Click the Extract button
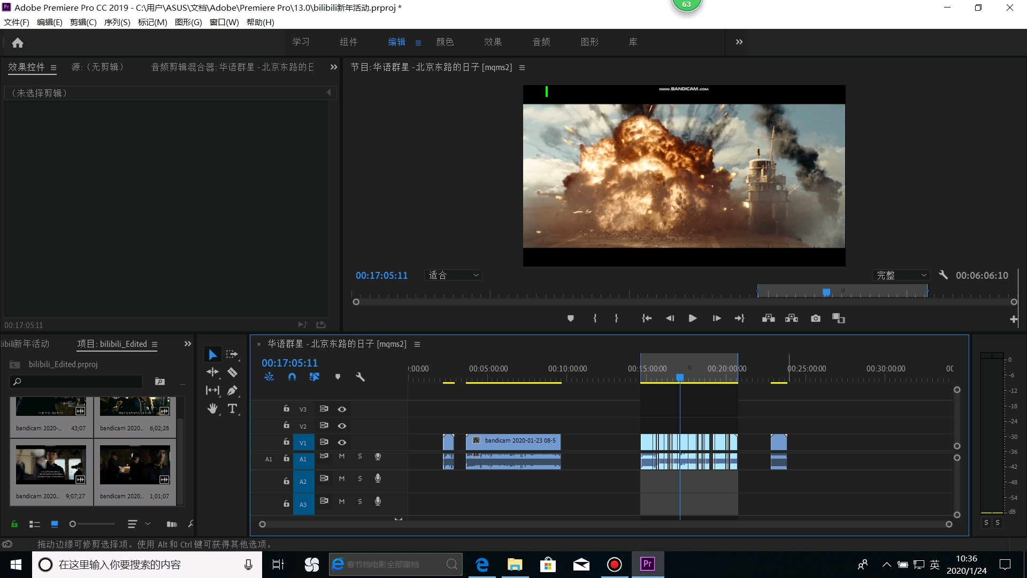 (x=792, y=318)
